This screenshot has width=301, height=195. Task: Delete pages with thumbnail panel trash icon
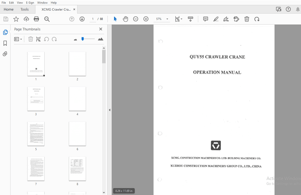point(31,39)
